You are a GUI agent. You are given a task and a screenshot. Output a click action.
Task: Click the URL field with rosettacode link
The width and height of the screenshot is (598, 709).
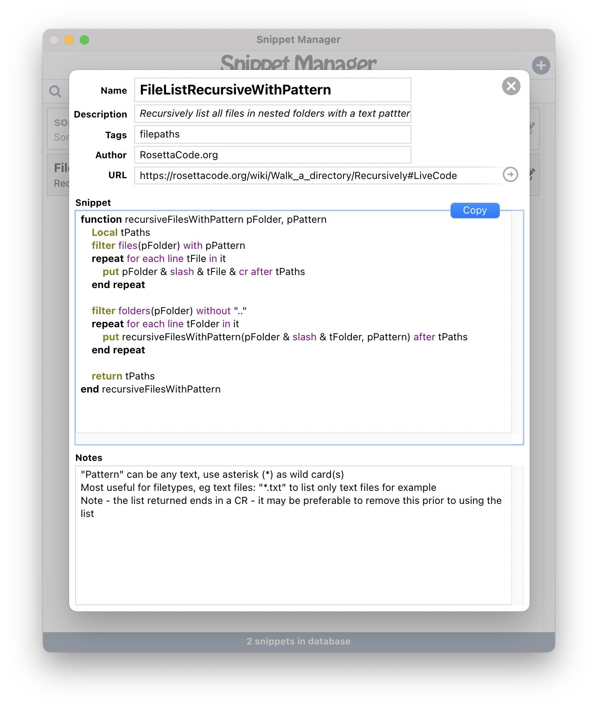click(318, 176)
